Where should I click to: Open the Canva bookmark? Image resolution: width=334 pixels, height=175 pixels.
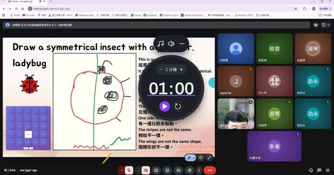click(136, 15)
